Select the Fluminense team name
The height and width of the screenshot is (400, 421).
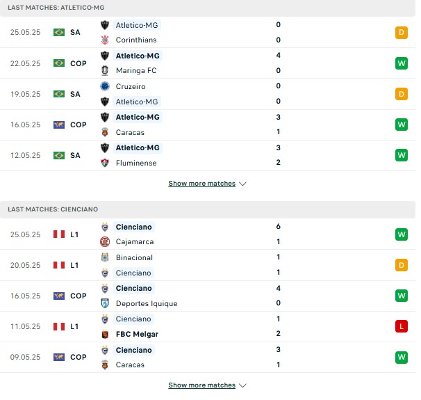[x=136, y=163]
